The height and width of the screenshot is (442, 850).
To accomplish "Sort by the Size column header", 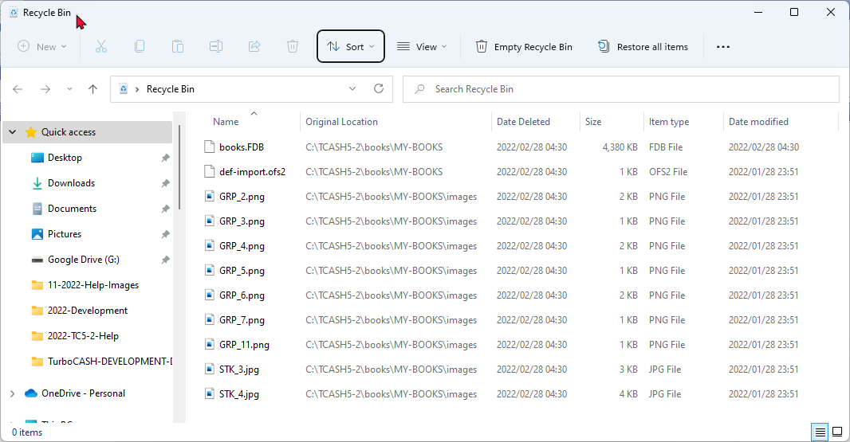I will coord(593,122).
